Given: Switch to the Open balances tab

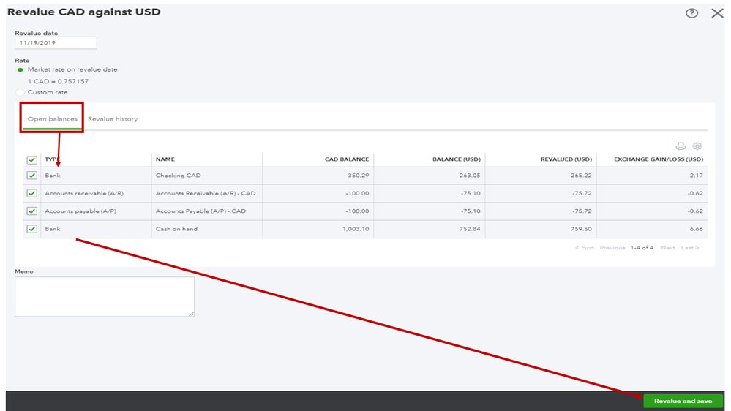Looking at the screenshot, I should pos(52,118).
